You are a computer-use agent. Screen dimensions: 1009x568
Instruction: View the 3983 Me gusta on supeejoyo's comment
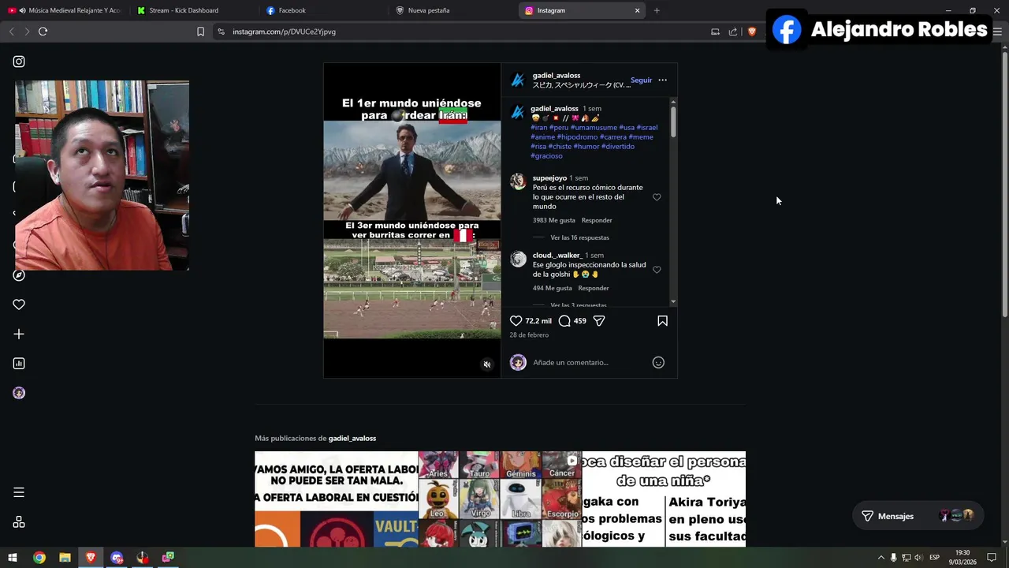554,220
